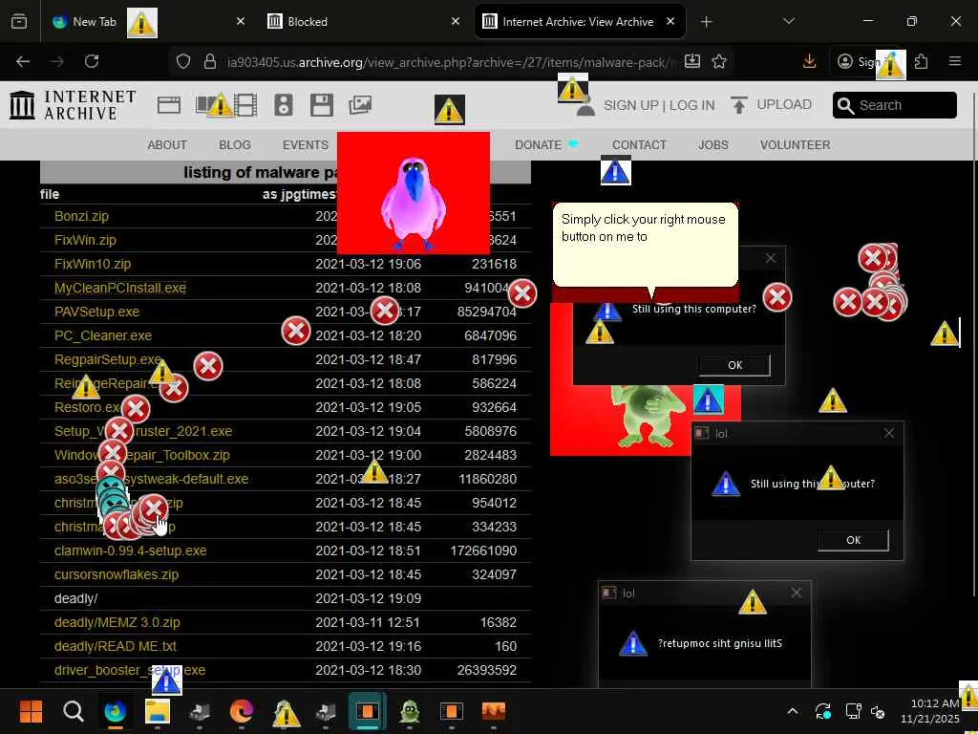This screenshot has height=734, width=978.
Task: Click the network tray icon
Action: point(853,711)
